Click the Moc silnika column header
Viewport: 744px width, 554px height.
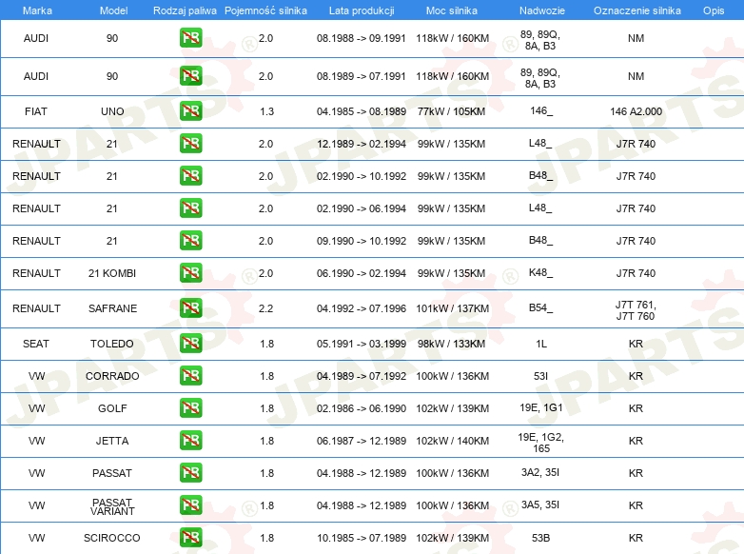[x=452, y=10]
